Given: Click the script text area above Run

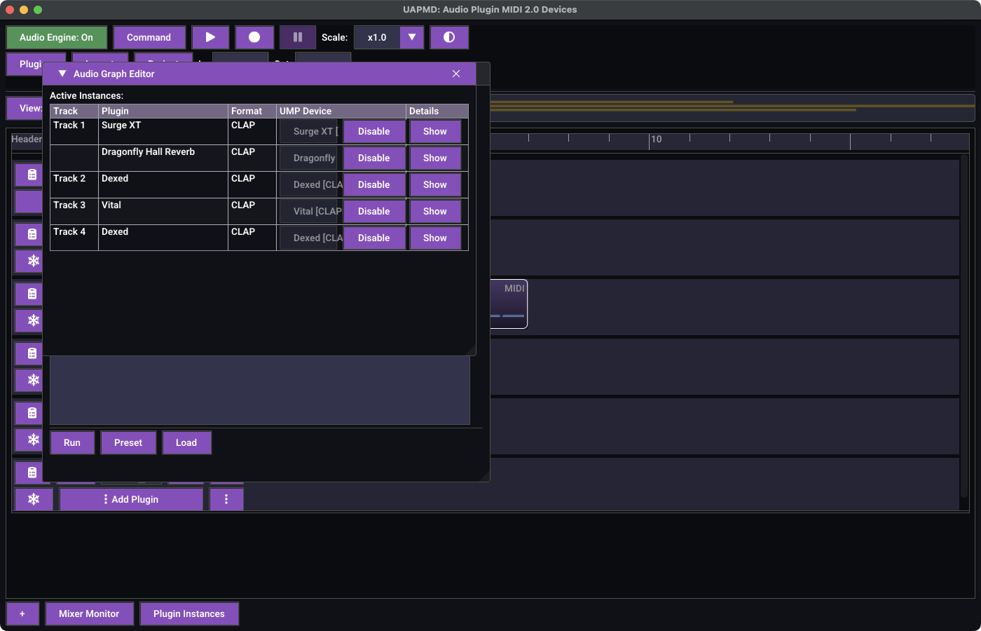Looking at the screenshot, I should (260, 390).
